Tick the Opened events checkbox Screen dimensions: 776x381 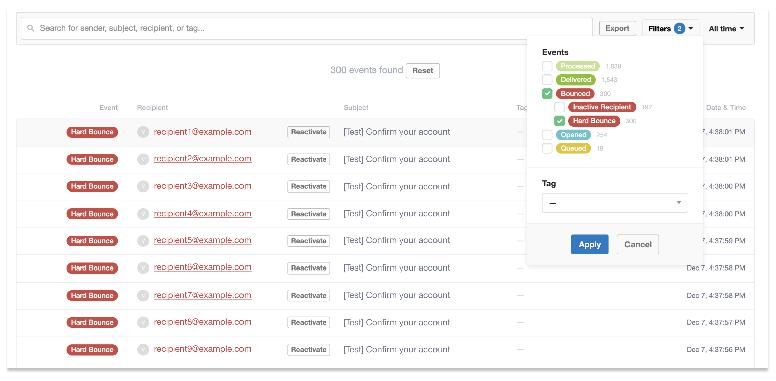pos(547,135)
